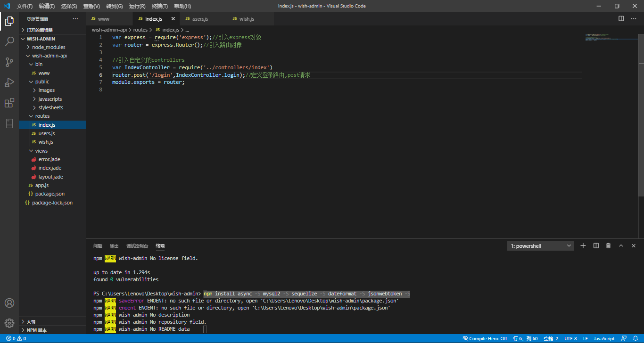The width and height of the screenshot is (644, 343).
Task: Close the index.js editor tab
Action: pos(173,19)
